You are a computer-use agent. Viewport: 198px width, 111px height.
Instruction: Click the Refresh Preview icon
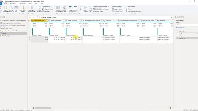(39, 9)
